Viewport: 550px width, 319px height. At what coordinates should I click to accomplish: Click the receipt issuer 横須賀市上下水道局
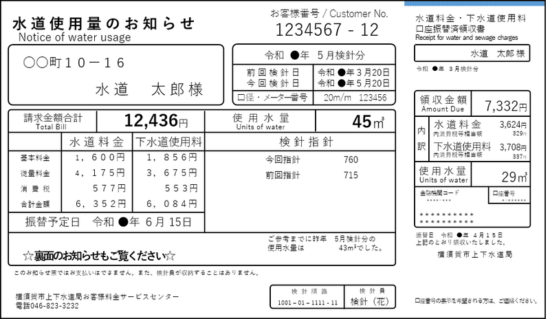(474, 254)
